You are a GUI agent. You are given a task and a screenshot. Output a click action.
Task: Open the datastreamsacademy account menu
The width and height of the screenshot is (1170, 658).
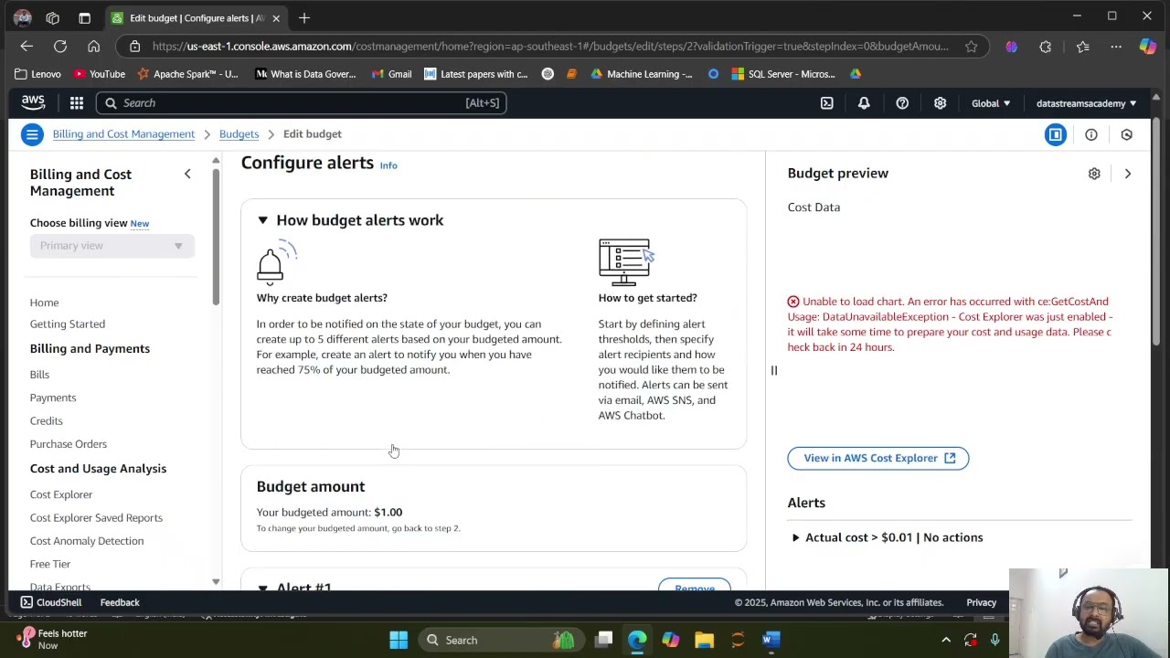click(1086, 103)
